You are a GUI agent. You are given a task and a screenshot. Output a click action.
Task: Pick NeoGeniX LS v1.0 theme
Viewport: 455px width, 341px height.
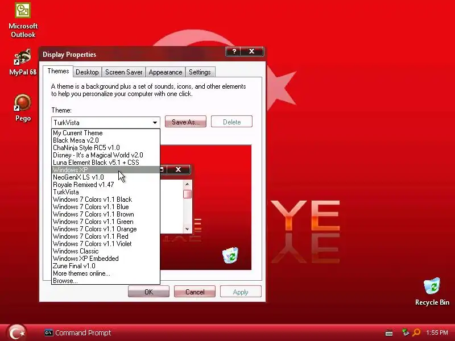click(106, 177)
